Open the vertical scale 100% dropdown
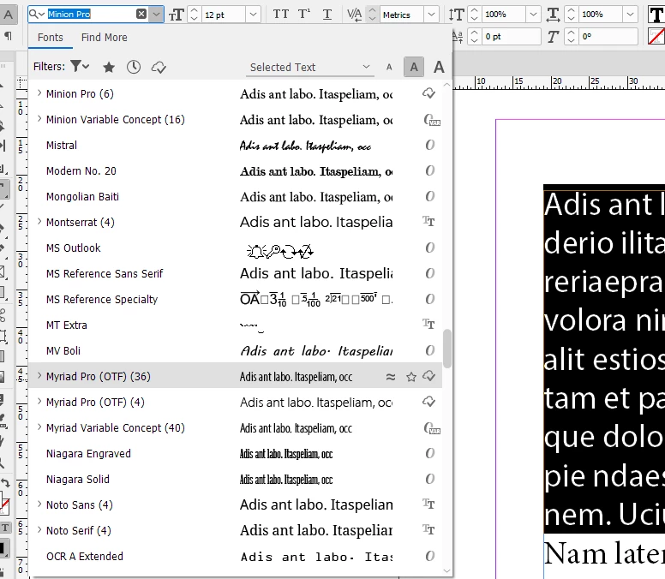Image resolution: width=665 pixels, height=579 pixels. pos(534,15)
